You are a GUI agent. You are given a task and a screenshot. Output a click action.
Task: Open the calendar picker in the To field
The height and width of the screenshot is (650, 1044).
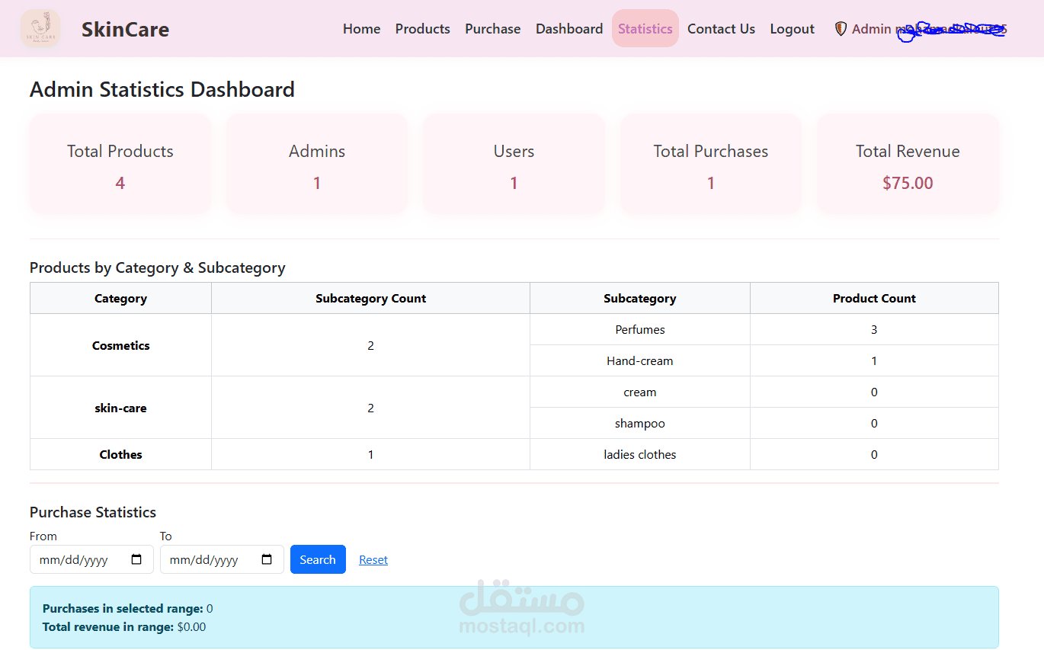point(267,559)
